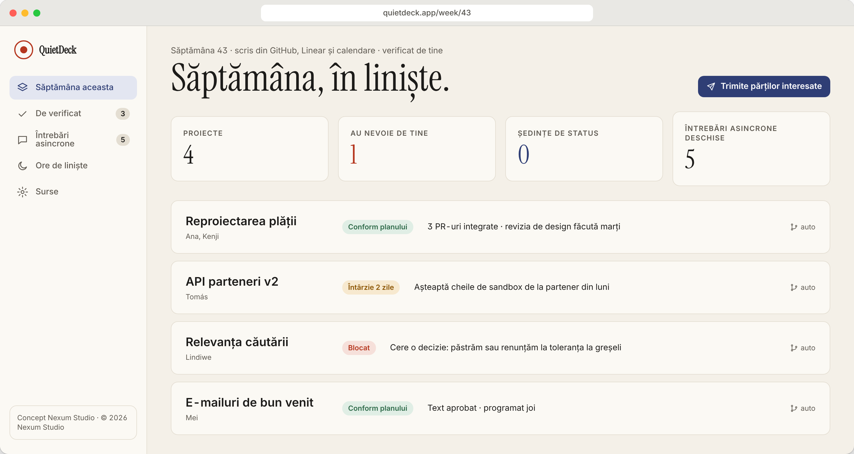
Task: Click the badge 3 next to De verificat
Action: point(123,114)
